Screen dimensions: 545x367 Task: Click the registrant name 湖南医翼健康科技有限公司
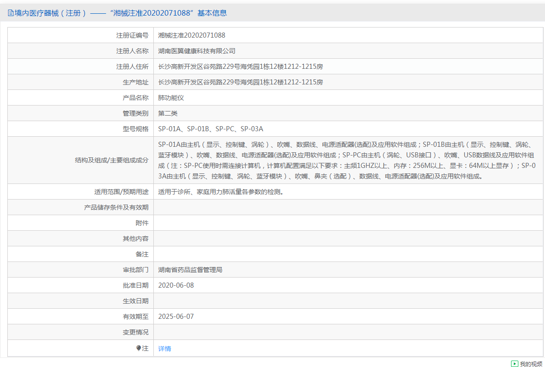[197, 51]
